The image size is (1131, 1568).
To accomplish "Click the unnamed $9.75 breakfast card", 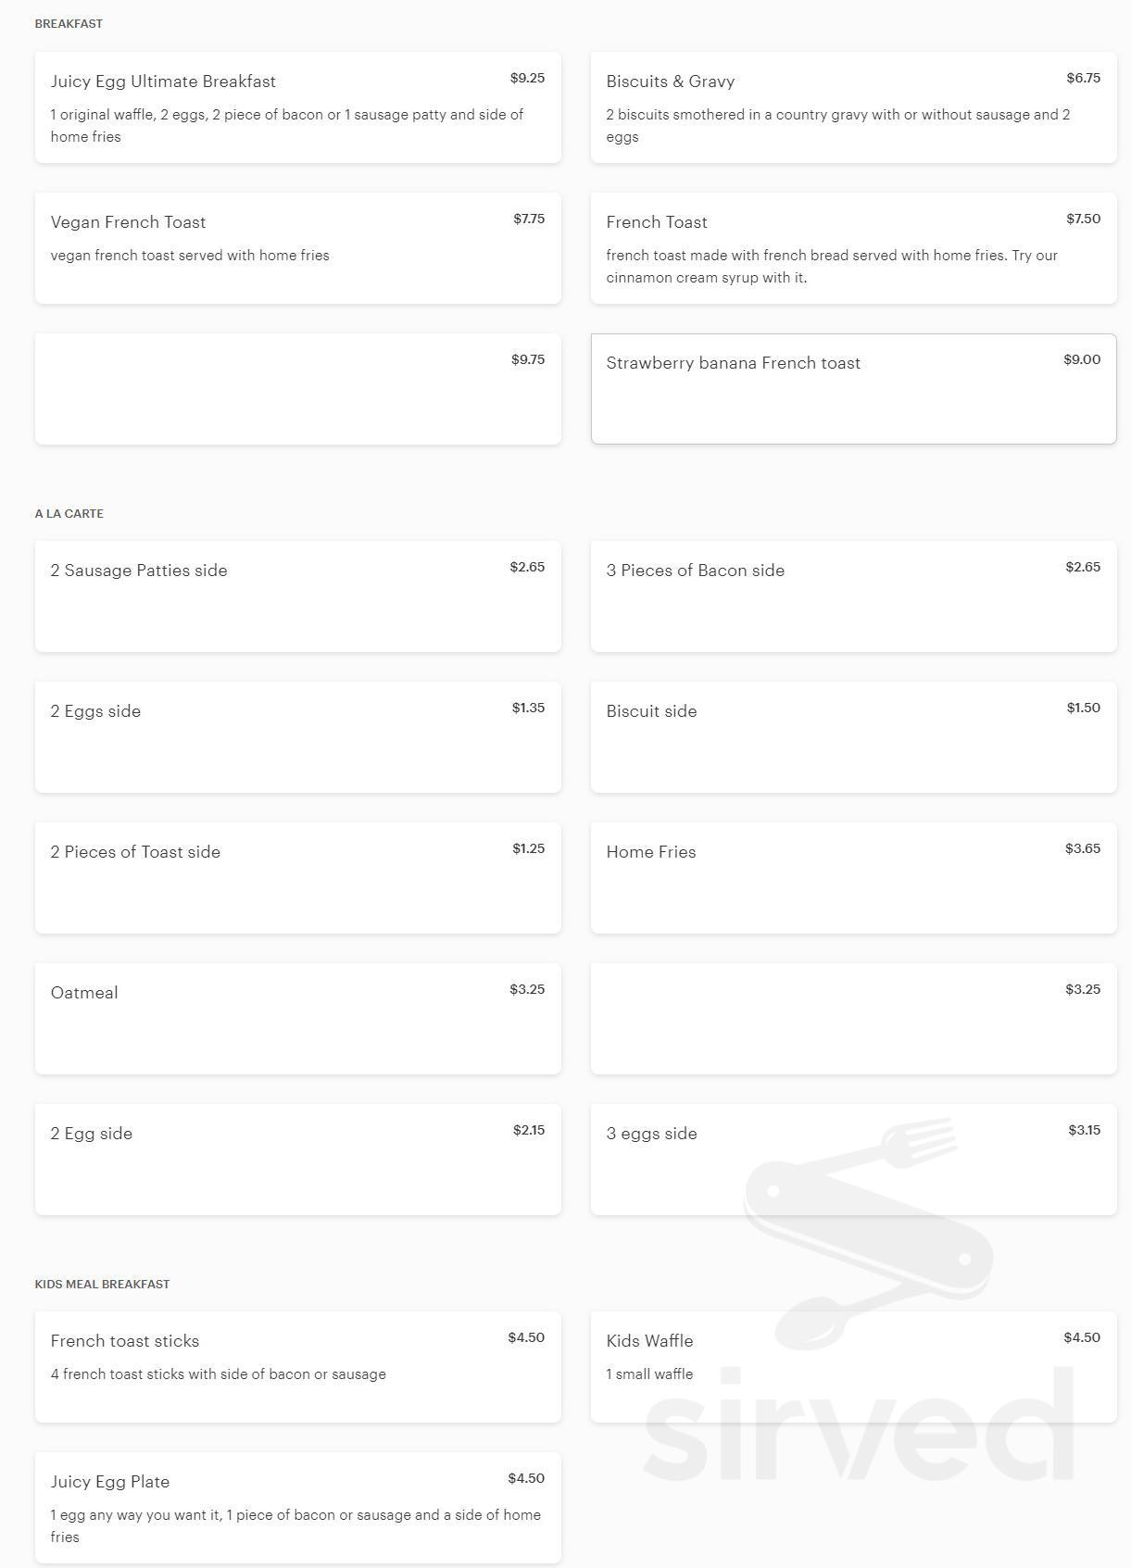I will 297,389.
